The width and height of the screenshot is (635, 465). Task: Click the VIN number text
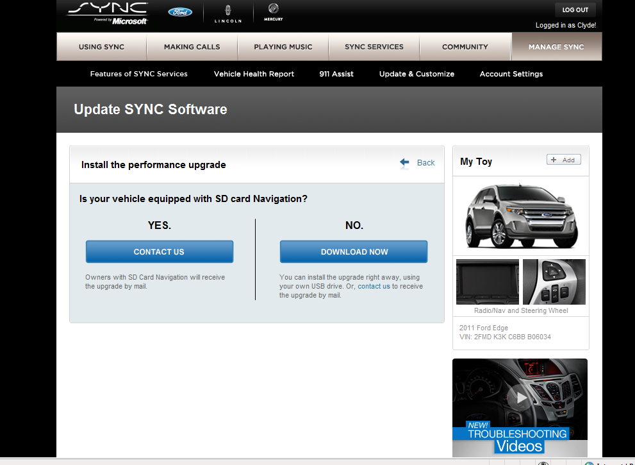point(505,337)
